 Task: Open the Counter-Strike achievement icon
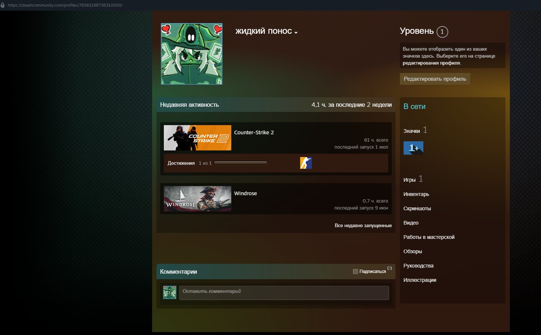click(306, 163)
